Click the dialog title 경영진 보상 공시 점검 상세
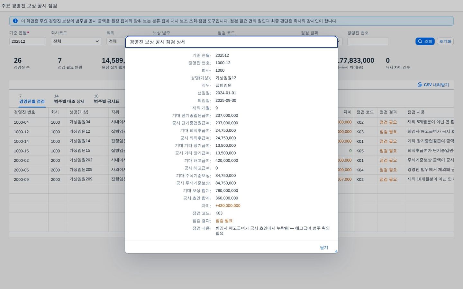The width and height of the screenshot is (463, 289). [158, 42]
